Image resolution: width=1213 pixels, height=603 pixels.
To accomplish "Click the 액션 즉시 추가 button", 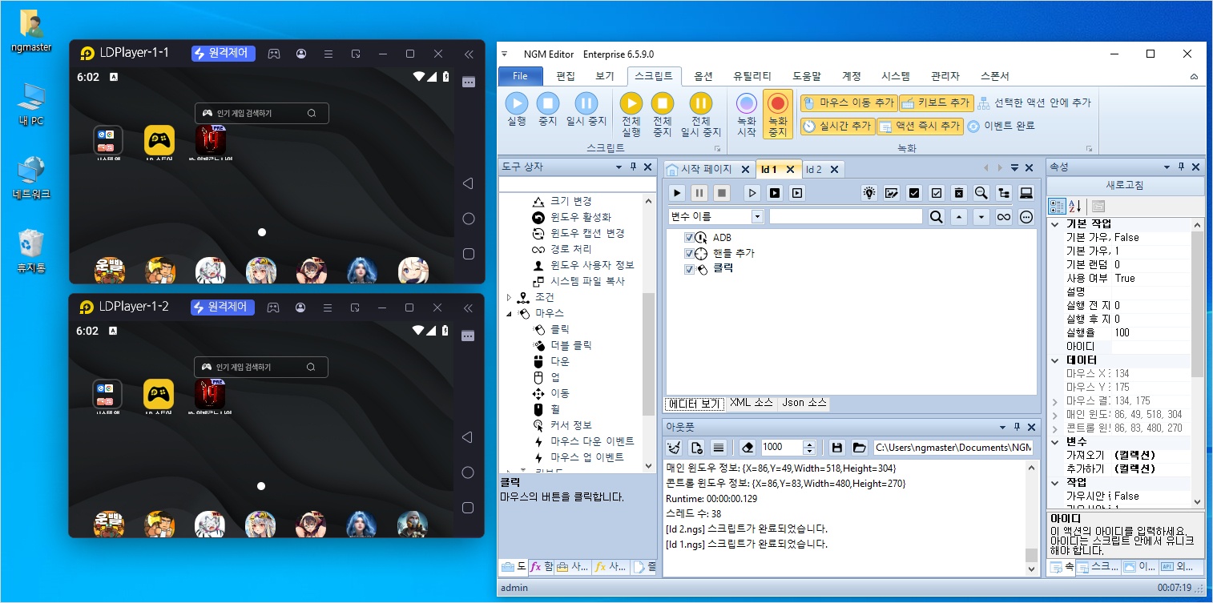I will 920,127.
